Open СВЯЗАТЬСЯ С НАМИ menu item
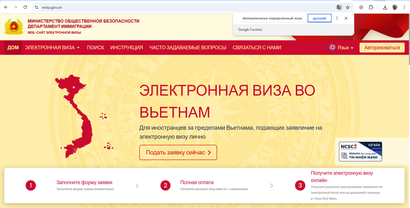 click(x=257, y=47)
